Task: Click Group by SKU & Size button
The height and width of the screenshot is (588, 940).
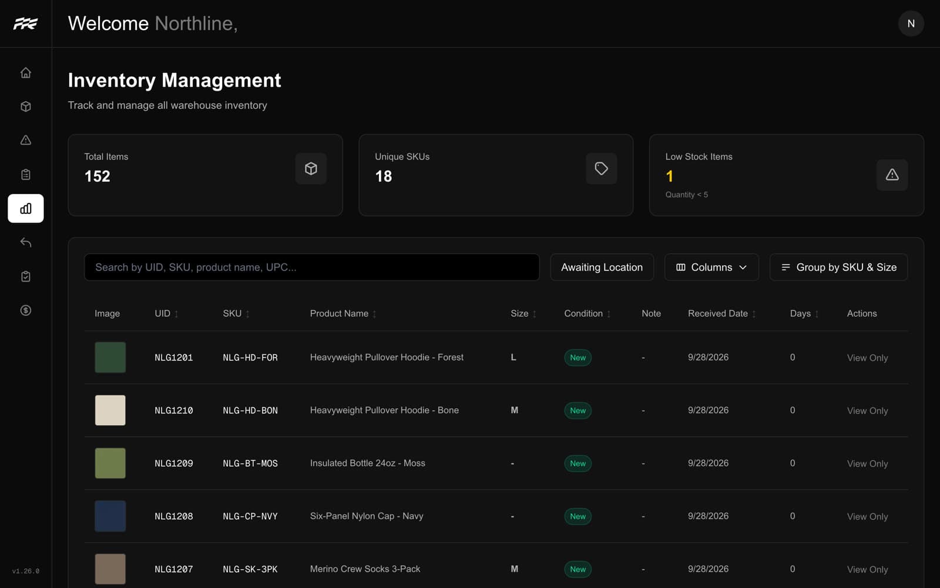Action: point(838,267)
